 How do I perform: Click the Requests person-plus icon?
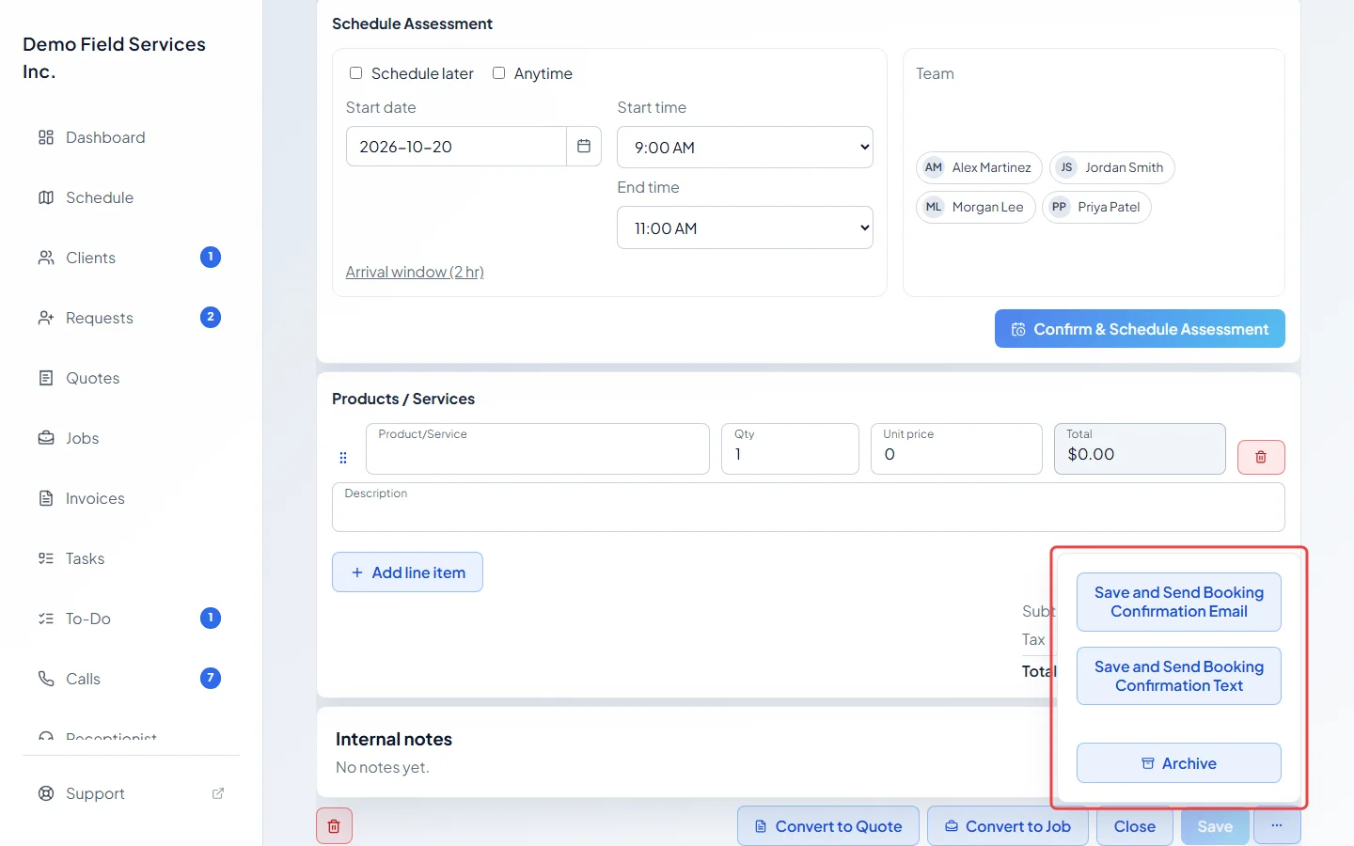pyautogui.click(x=45, y=318)
